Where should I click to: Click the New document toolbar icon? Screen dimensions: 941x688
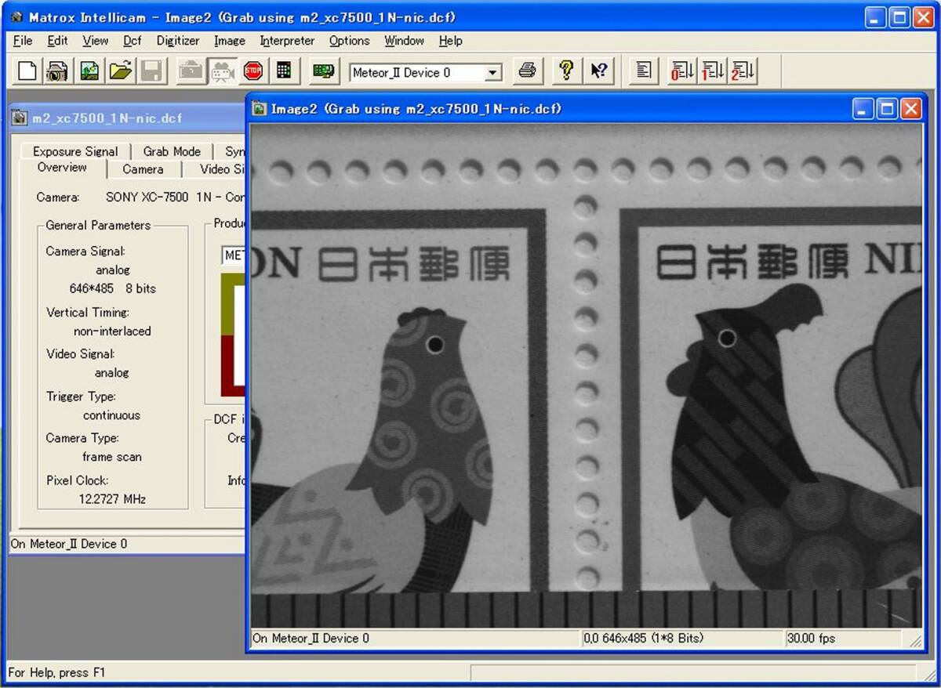(x=27, y=72)
